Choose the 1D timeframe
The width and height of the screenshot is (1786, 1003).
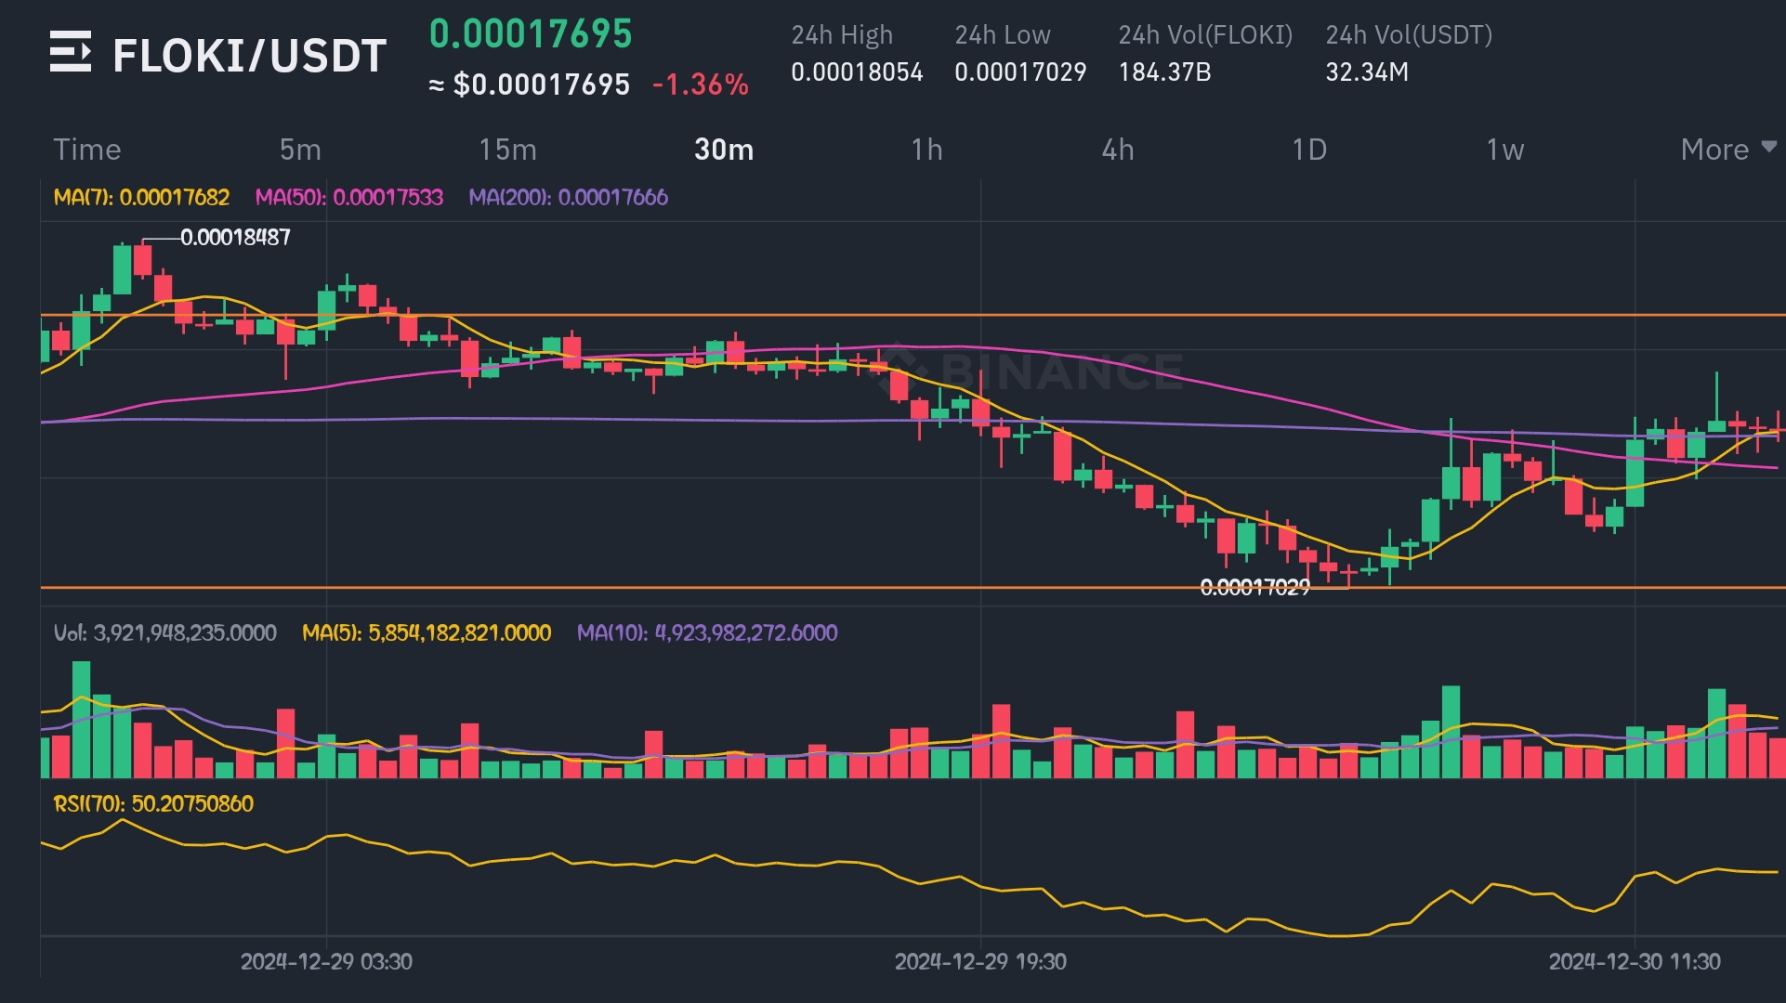[1309, 150]
